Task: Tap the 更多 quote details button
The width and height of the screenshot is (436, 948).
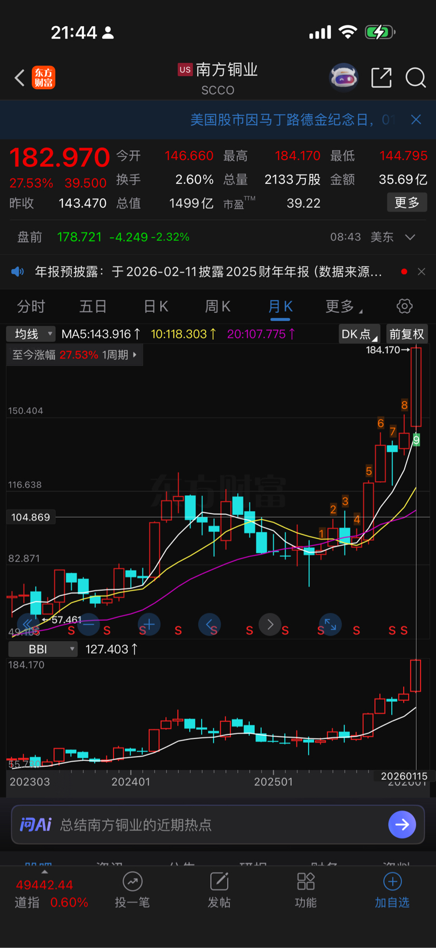Action: click(x=406, y=203)
